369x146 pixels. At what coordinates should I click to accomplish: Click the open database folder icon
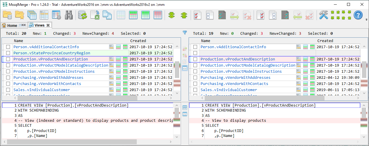click(x=7, y=15)
